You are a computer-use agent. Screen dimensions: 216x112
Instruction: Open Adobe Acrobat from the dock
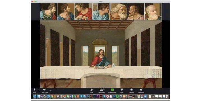tap(101, 97)
